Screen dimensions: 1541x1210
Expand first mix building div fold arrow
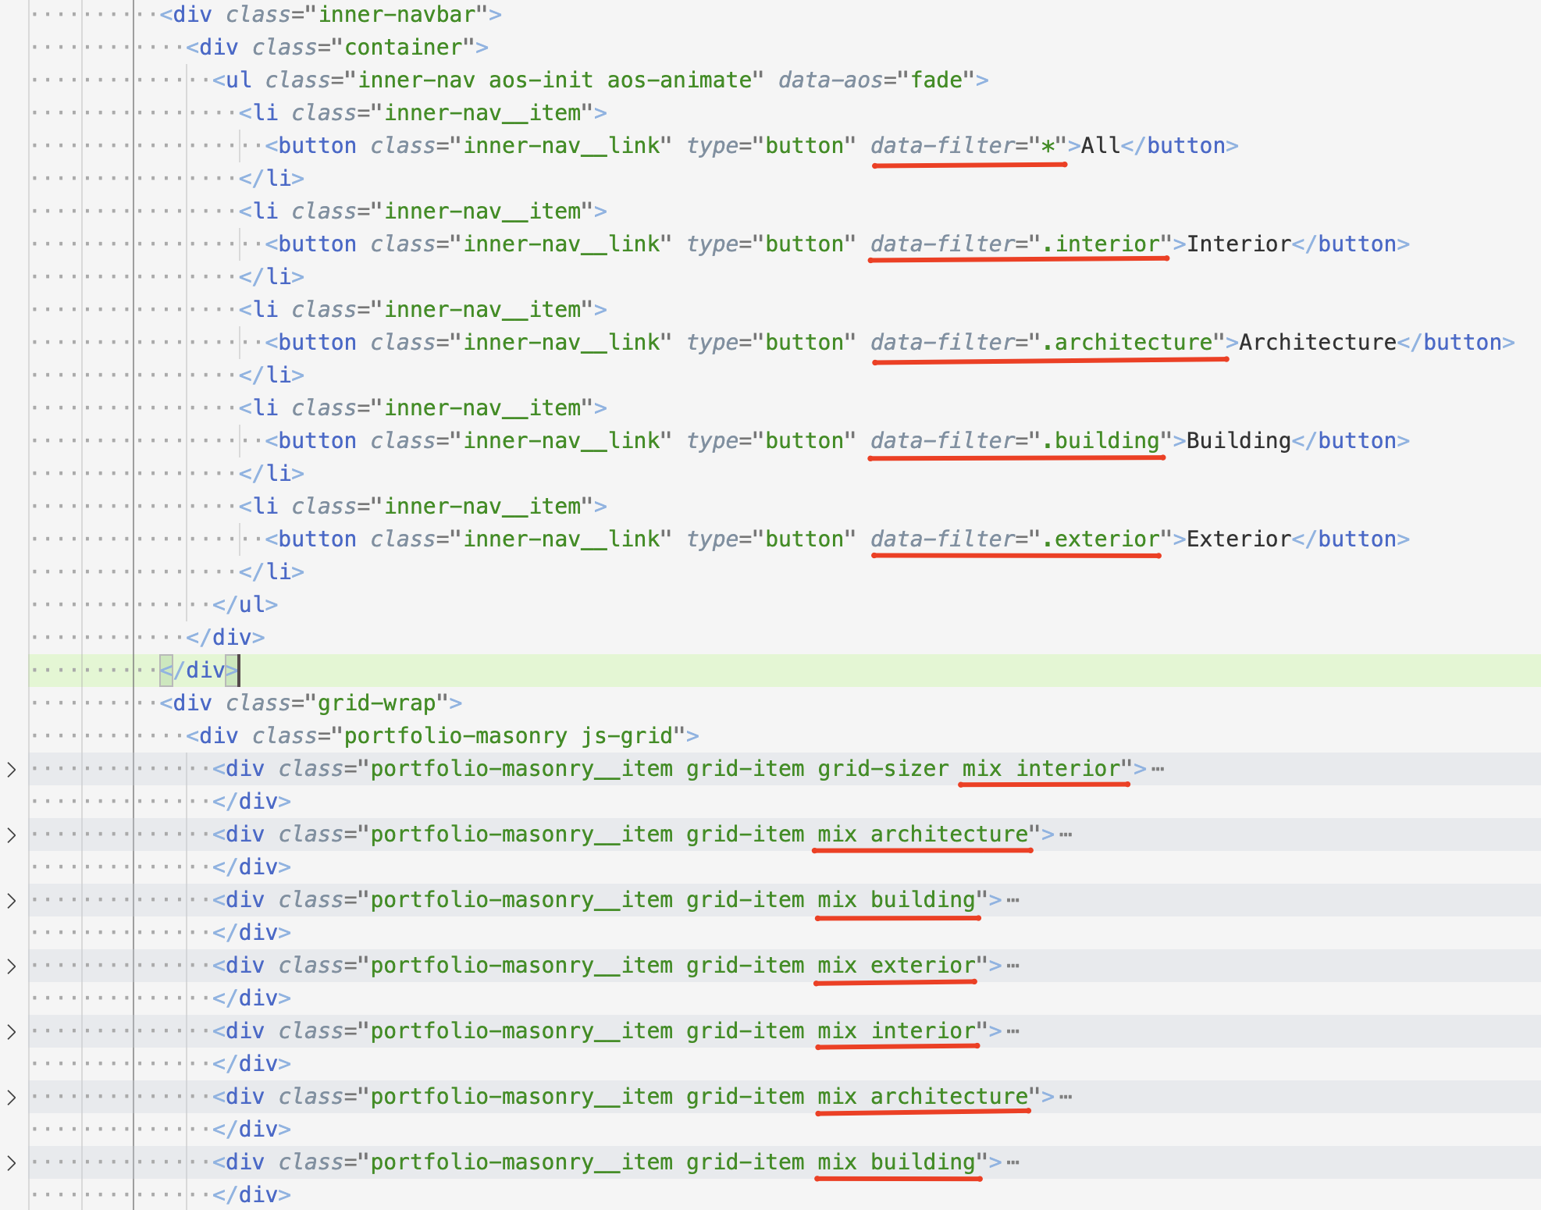(x=12, y=901)
